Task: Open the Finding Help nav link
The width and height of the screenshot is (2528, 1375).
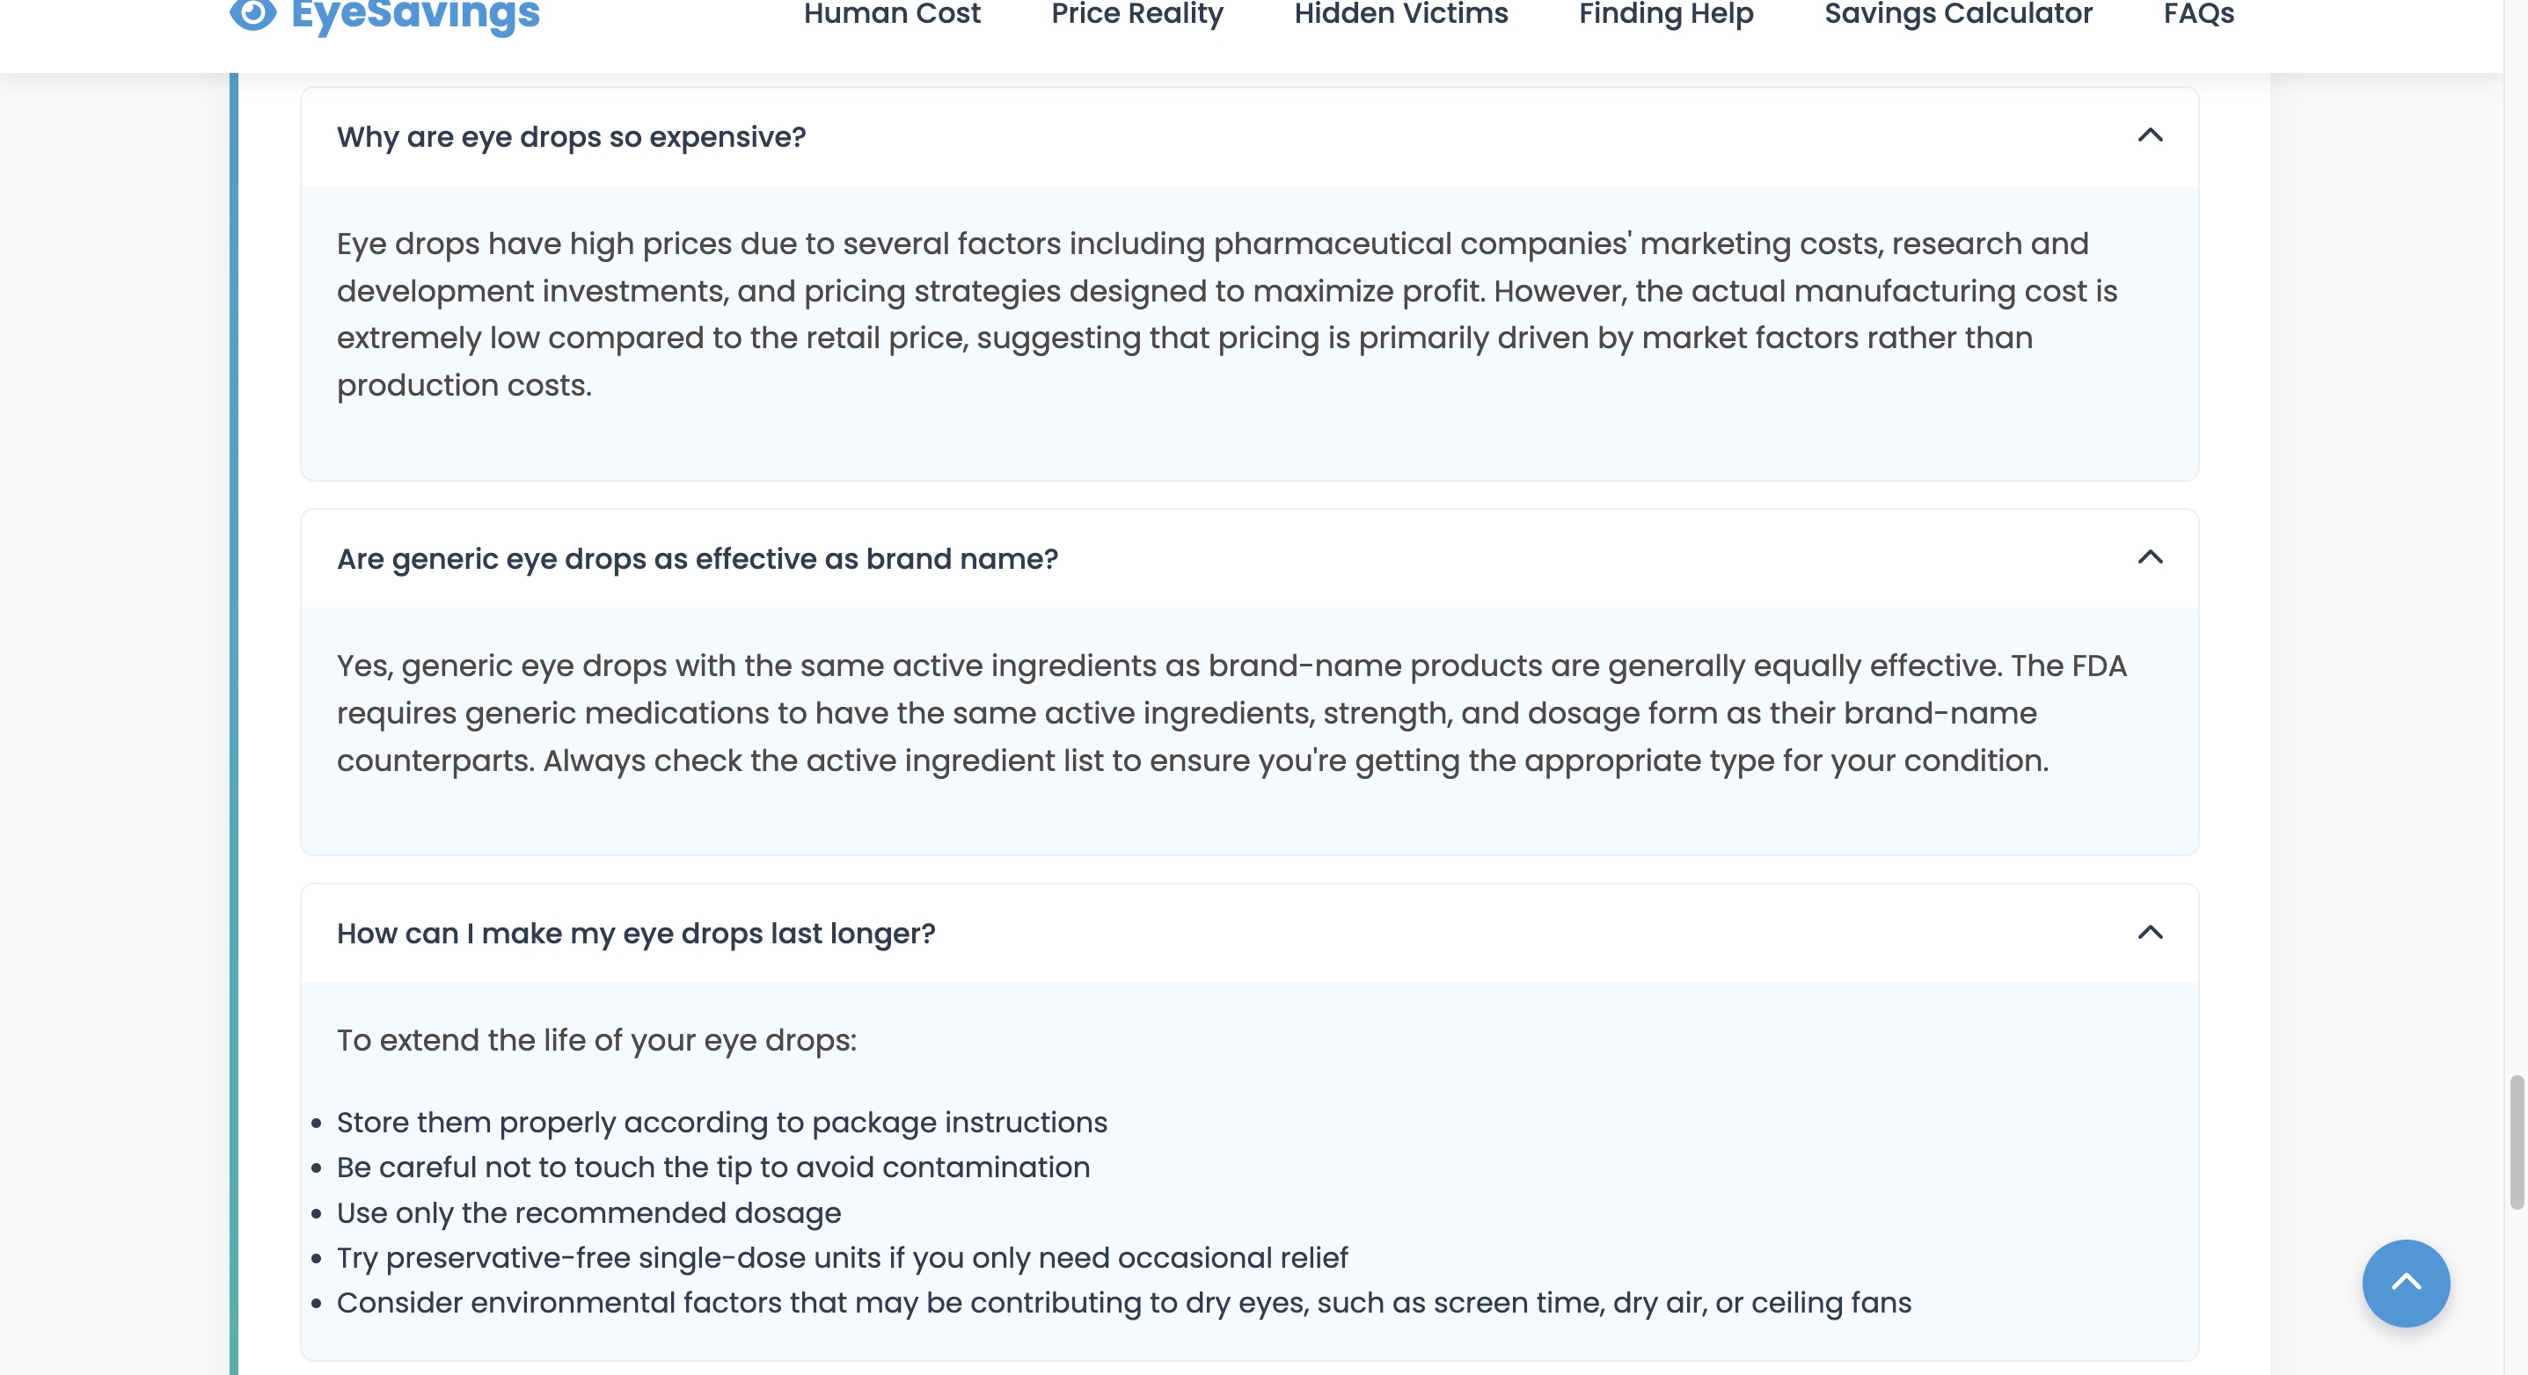Action: click(1665, 15)
